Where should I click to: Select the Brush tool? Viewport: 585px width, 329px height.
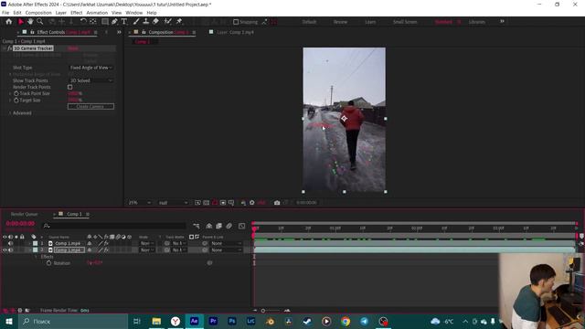click(136, 22)
